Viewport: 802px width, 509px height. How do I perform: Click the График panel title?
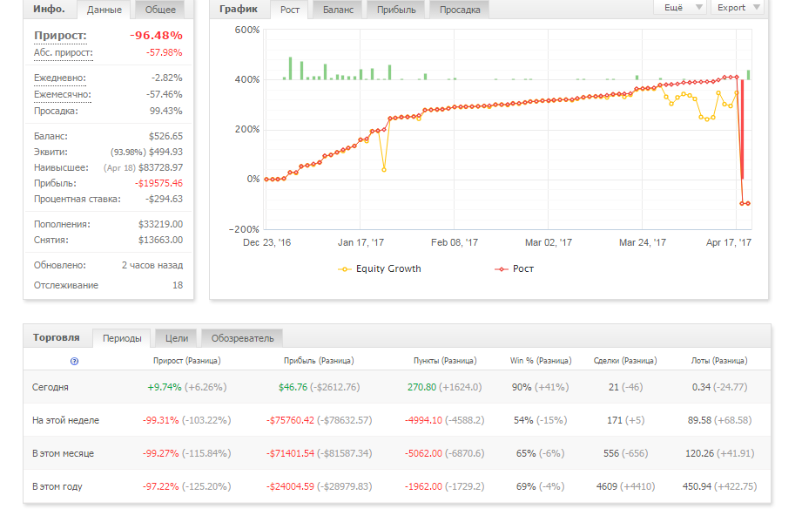point(239,10)
